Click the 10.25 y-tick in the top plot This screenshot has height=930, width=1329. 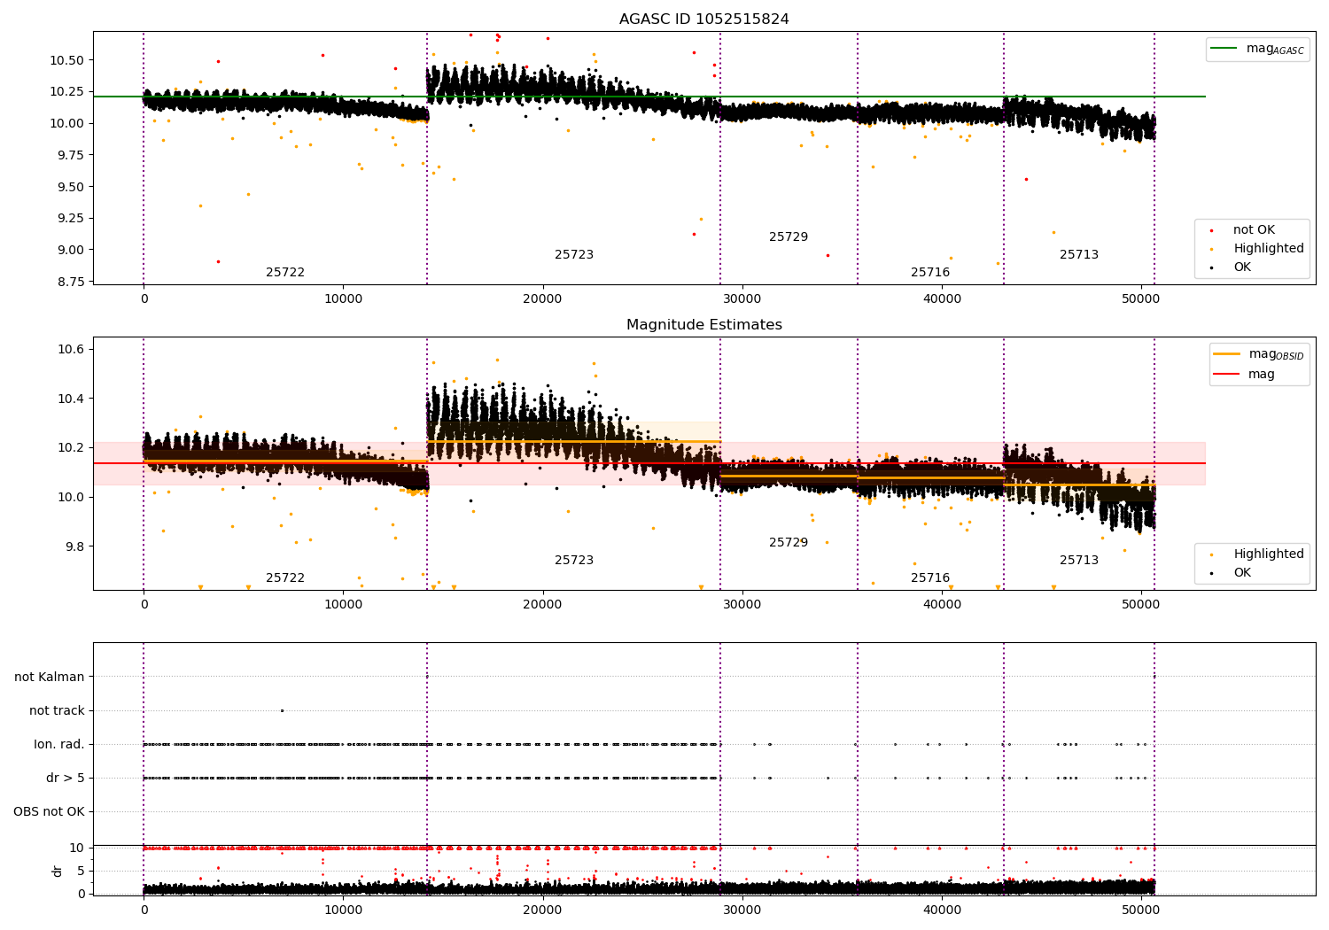(67, 92)
